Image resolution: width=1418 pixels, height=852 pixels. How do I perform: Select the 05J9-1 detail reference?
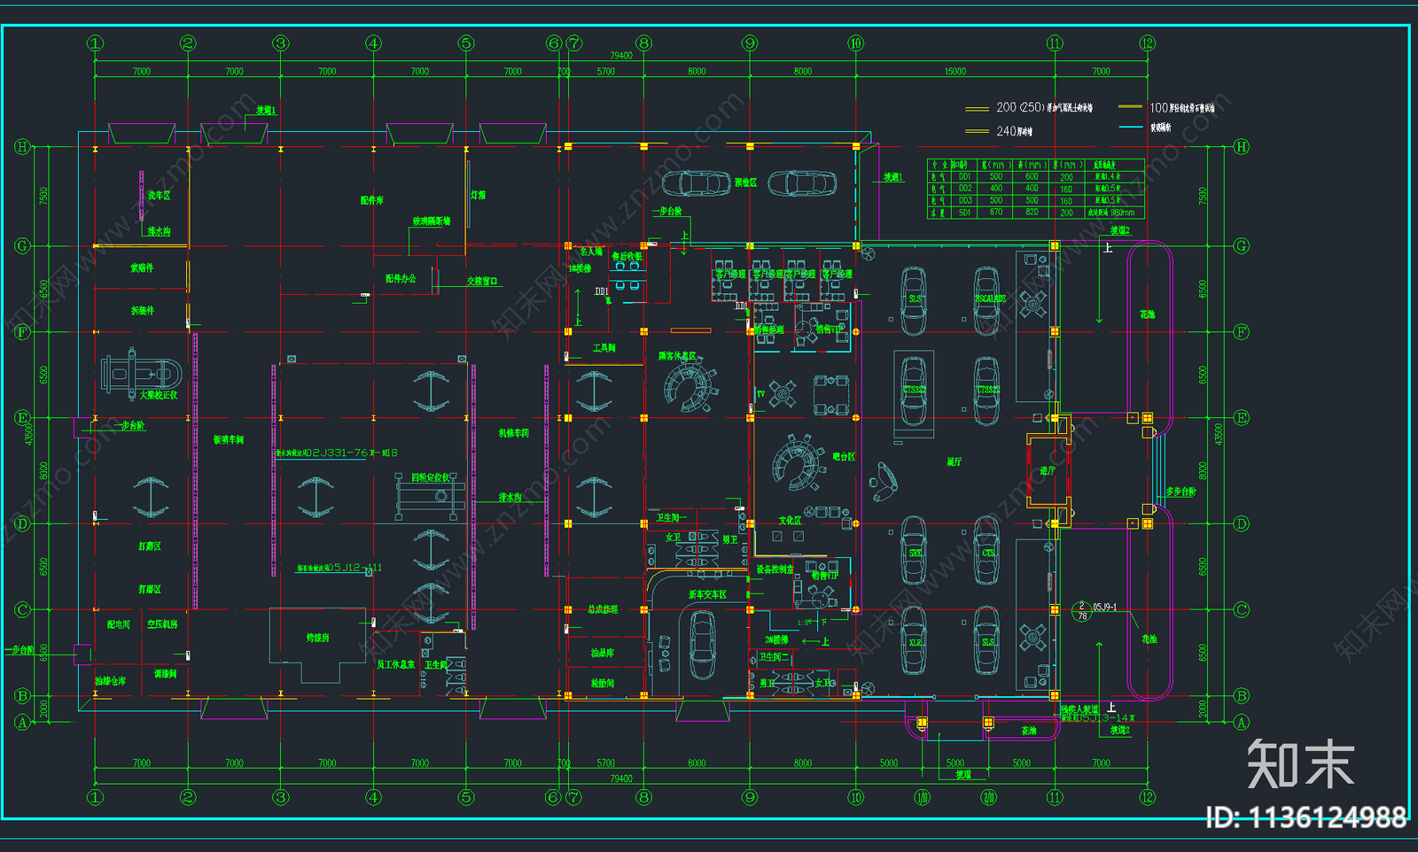pyautogui.click(x=1105, y=608)
